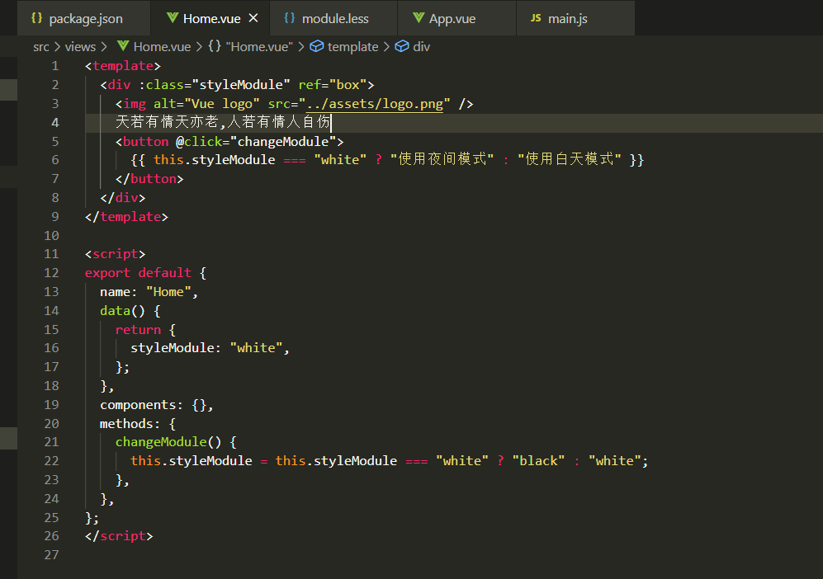
Task: Click the Chinese text 天若有情天亦老
Action: pyautogui.click(x=167, y=122)
